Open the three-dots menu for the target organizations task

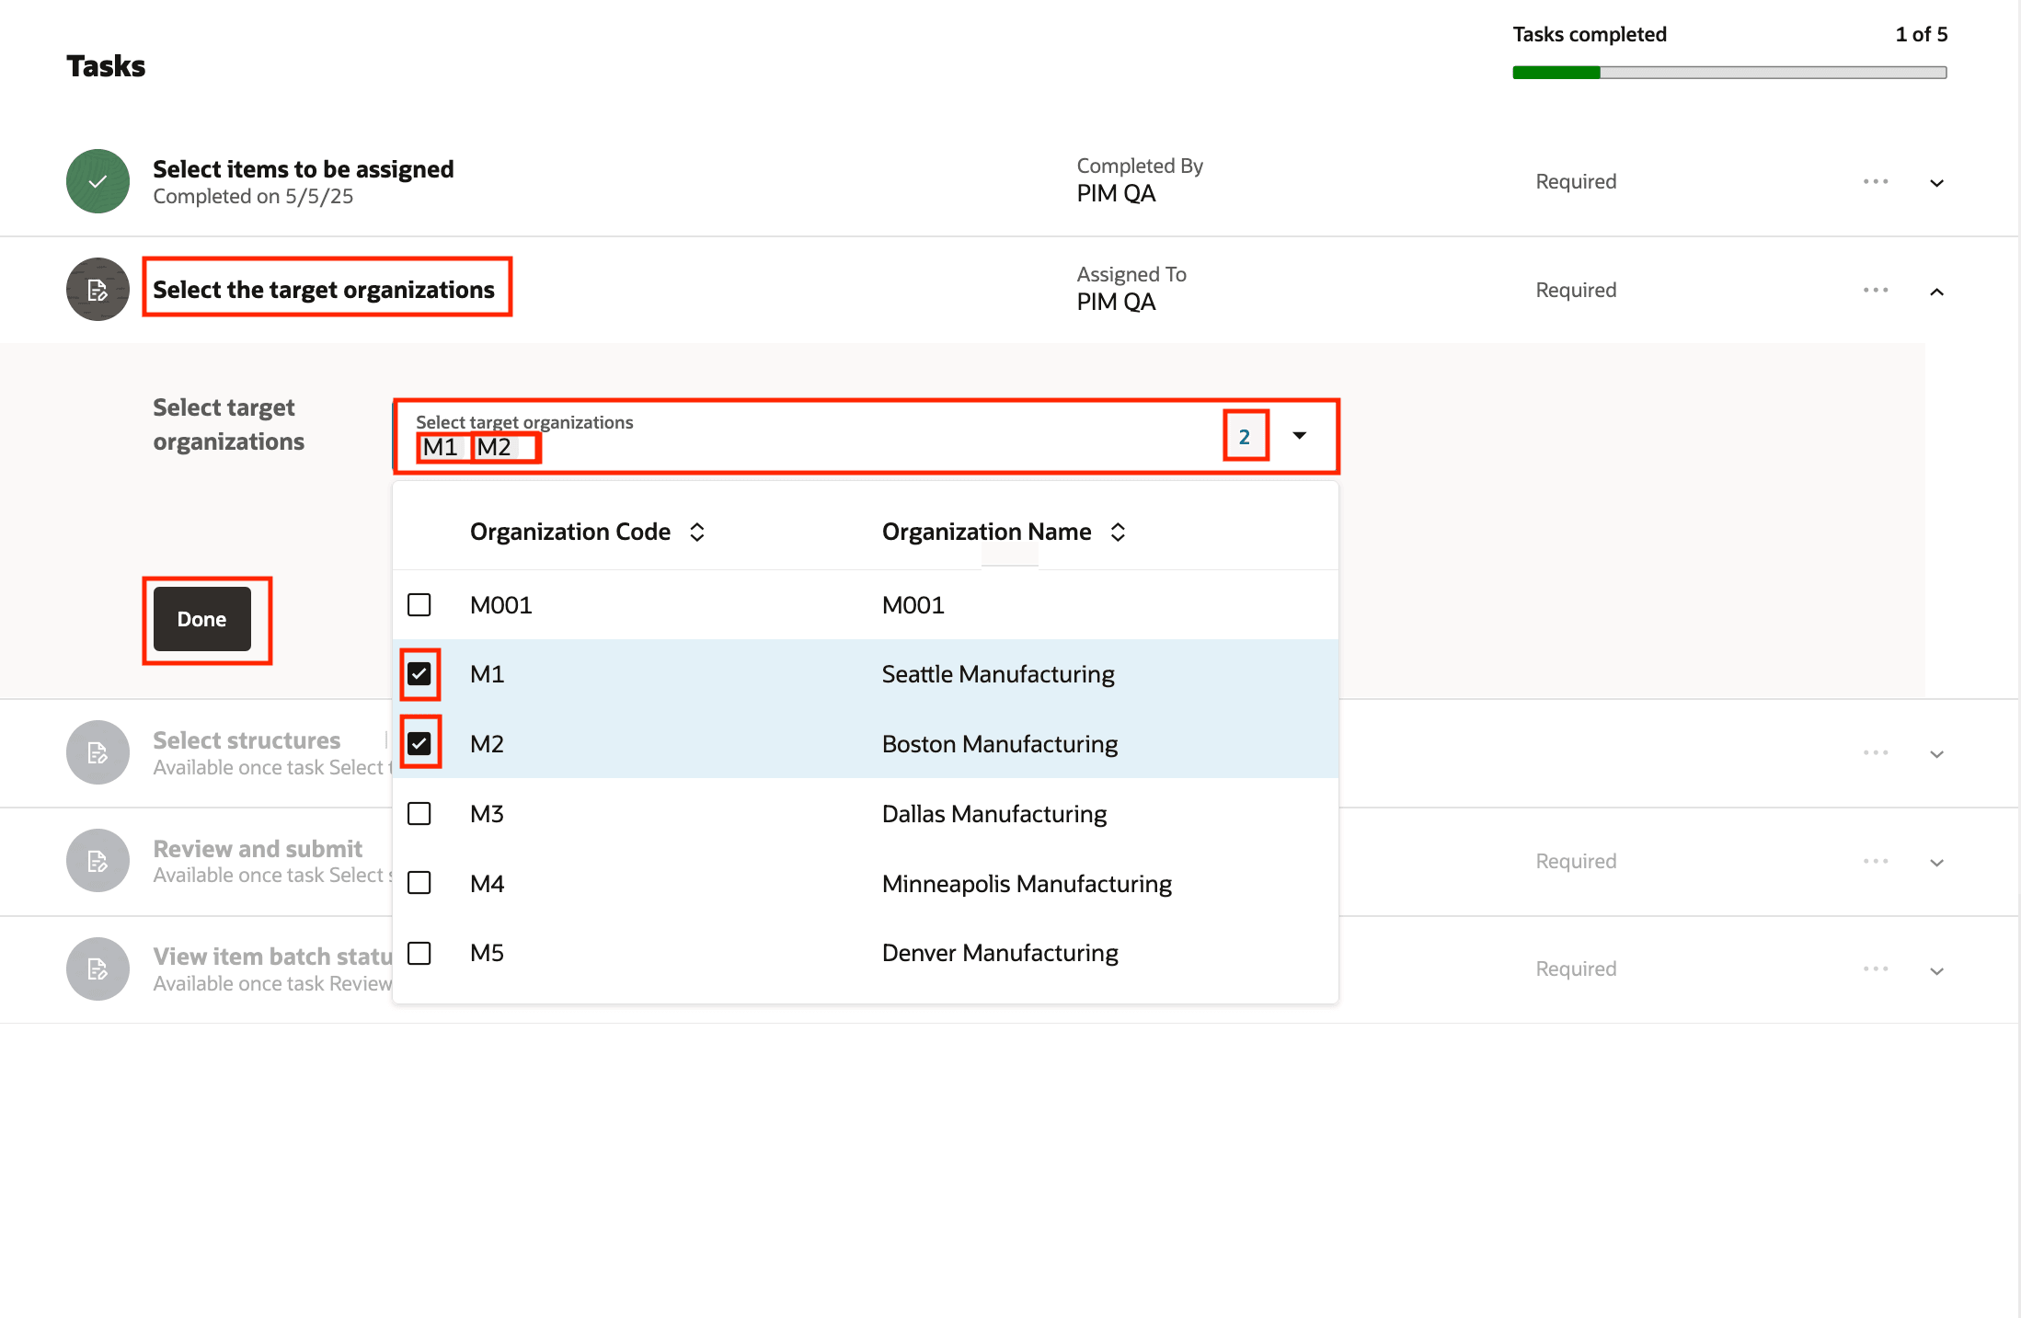pyautogui.click(x=1876, y=290)
